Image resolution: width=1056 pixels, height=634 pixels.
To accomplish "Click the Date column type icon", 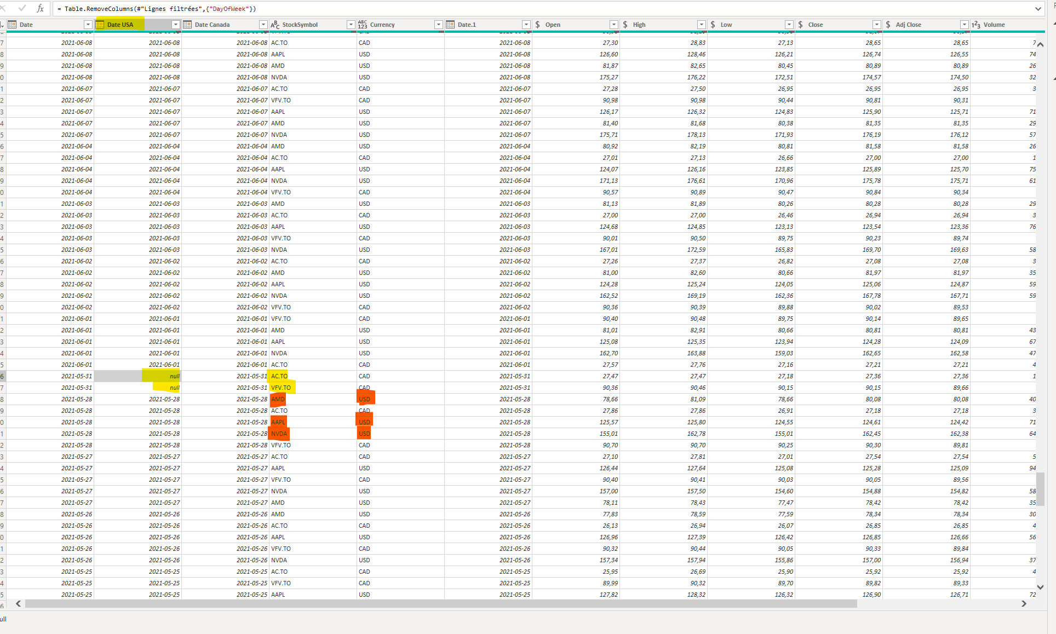I will coord(12,25).
